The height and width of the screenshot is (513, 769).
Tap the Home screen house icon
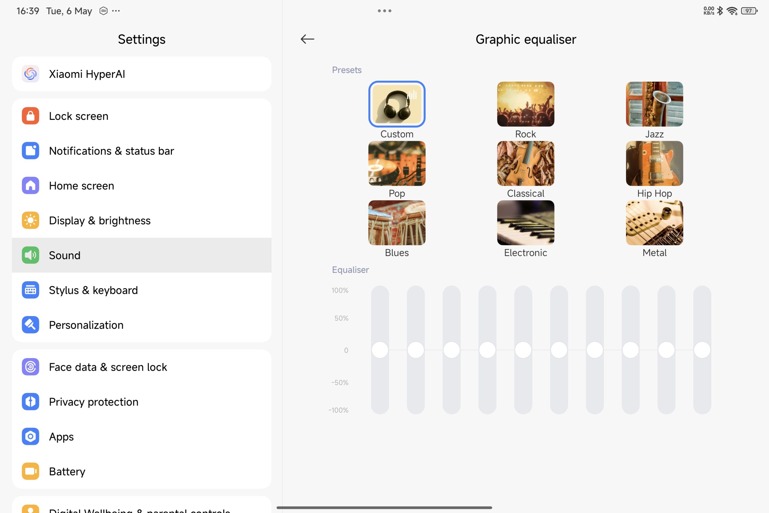click(30, 186)
